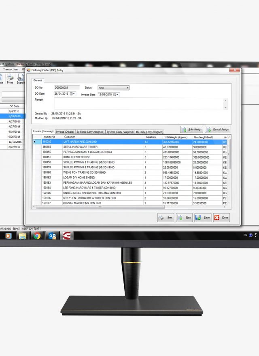Switch to By Lorry (Lorry Assigned) tab

click(149, 132)
